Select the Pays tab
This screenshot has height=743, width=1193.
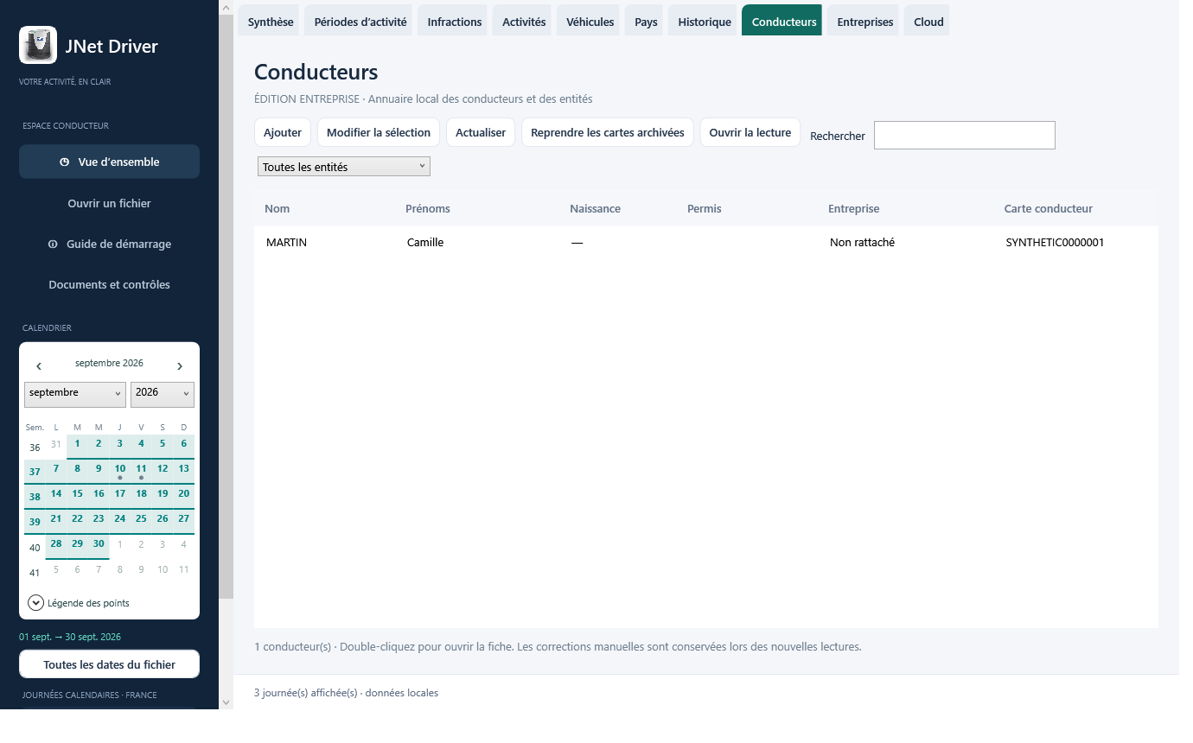(x=646, y=22)
